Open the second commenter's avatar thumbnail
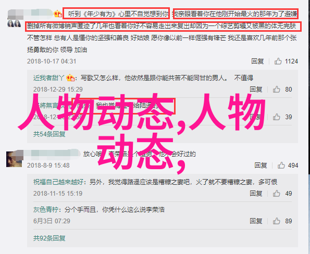The width and height of the screenshot is (310, 254). 14,159
